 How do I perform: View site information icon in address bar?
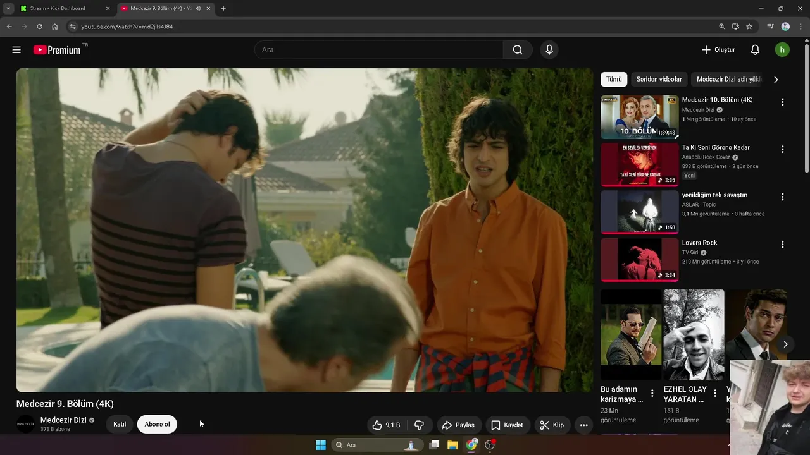73,27
